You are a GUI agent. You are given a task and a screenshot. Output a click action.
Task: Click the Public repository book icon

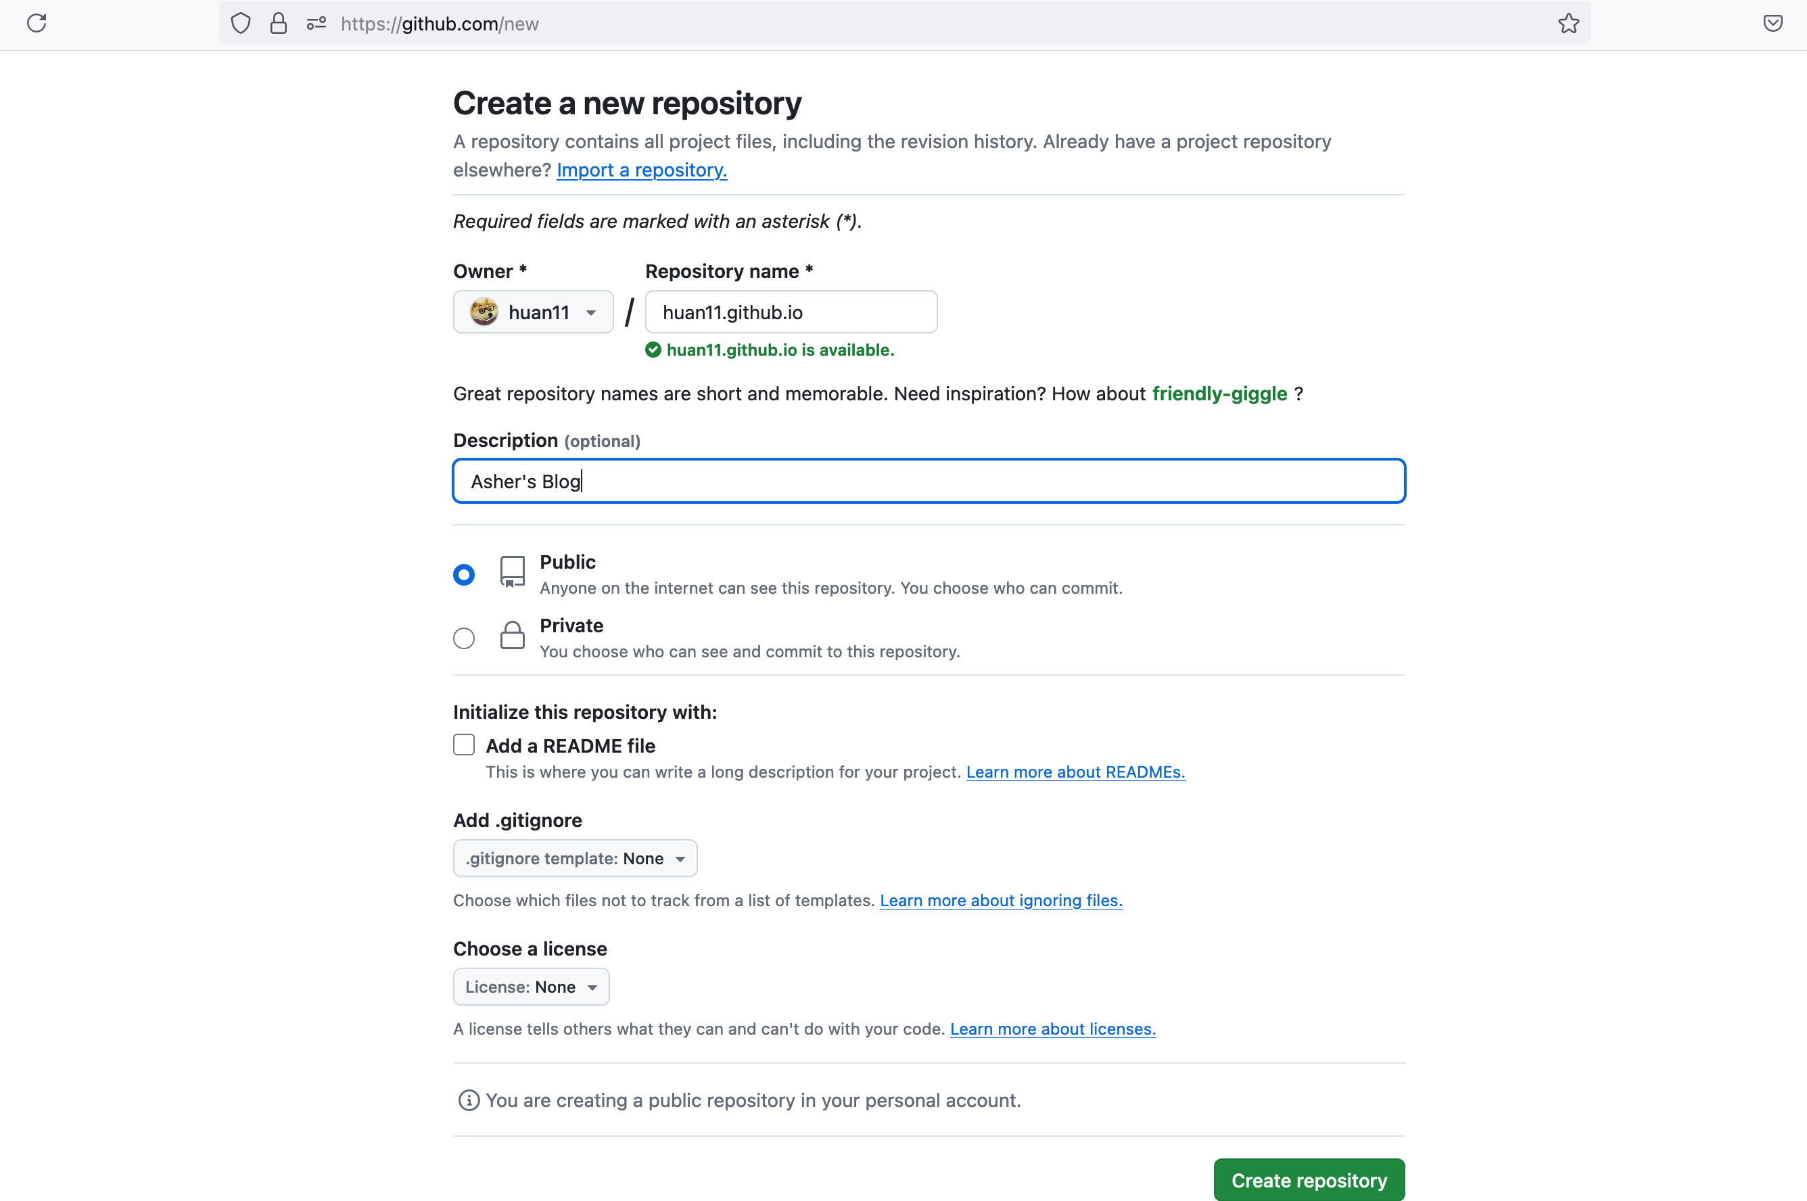513,571
